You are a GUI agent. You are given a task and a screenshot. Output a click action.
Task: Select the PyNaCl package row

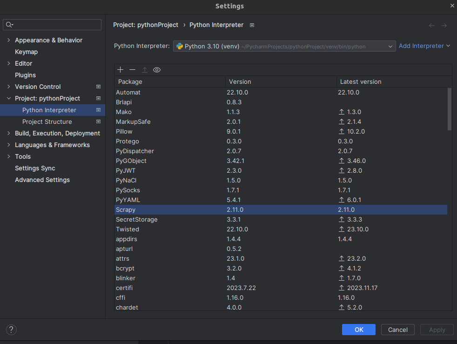pos(281,180)
